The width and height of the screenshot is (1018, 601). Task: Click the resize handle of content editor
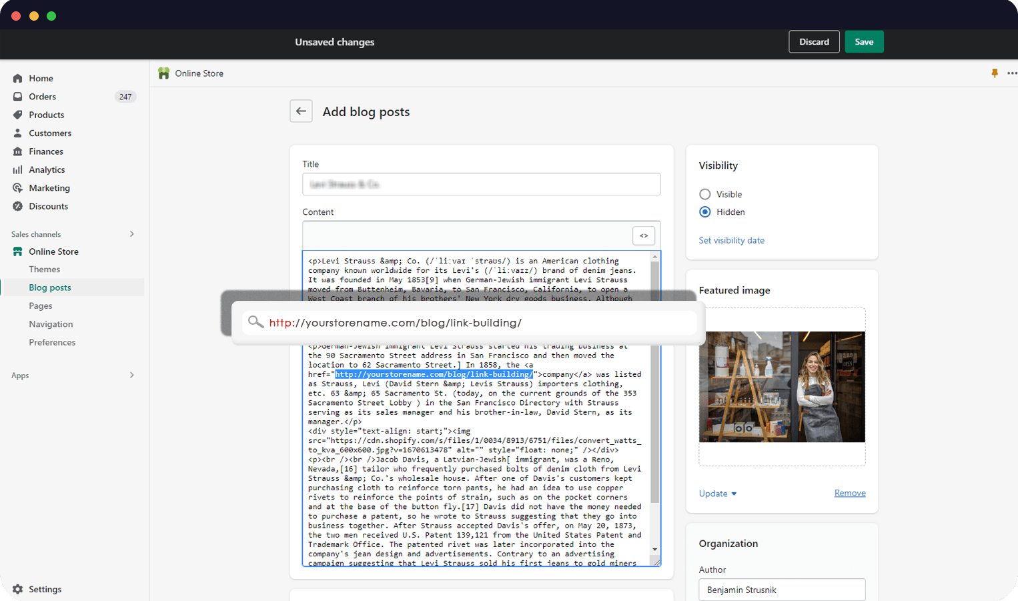point(656,562)
